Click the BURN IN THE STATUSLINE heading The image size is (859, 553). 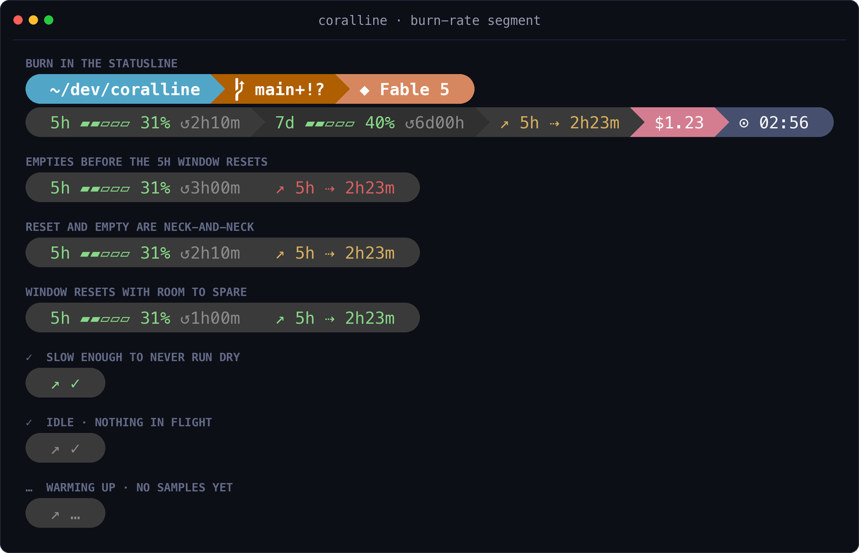102,63
